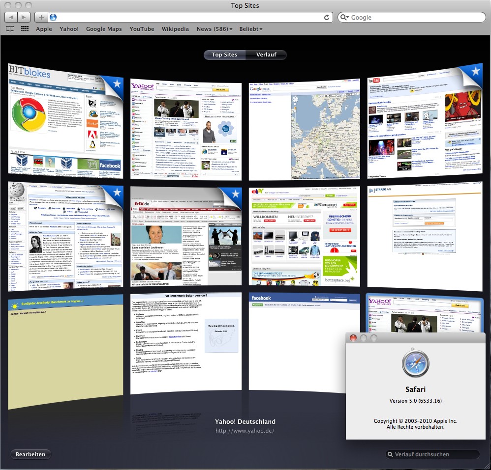Click the http://www.yahoo.de/ URL caption
This screenshot has width=491, height=470.
245,431
